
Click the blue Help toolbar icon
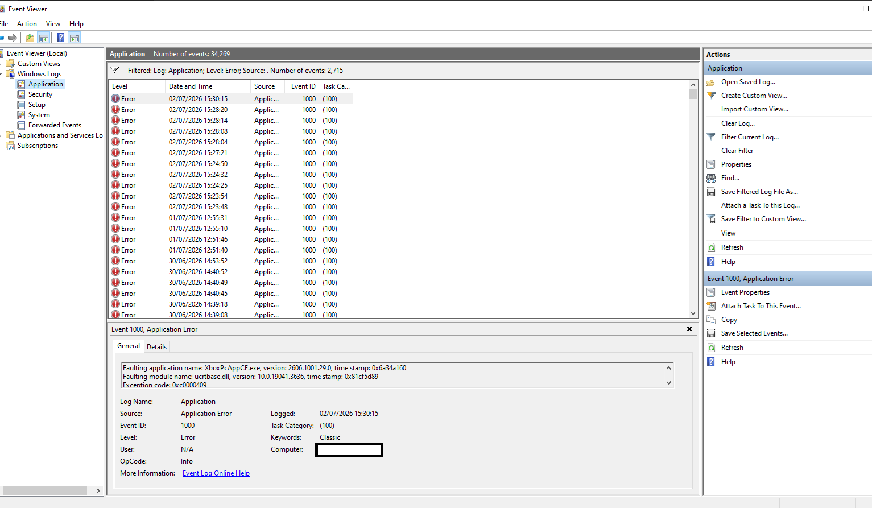(60, 38)
